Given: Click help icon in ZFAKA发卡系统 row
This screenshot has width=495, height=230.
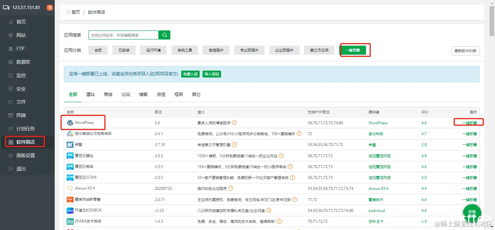Looking at the screenshot, I should pos(279,221).
